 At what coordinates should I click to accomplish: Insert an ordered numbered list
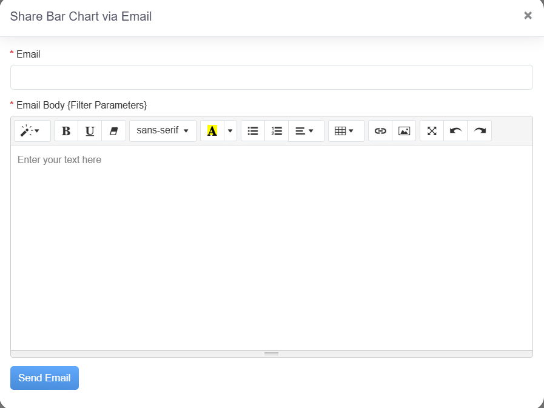277,131
